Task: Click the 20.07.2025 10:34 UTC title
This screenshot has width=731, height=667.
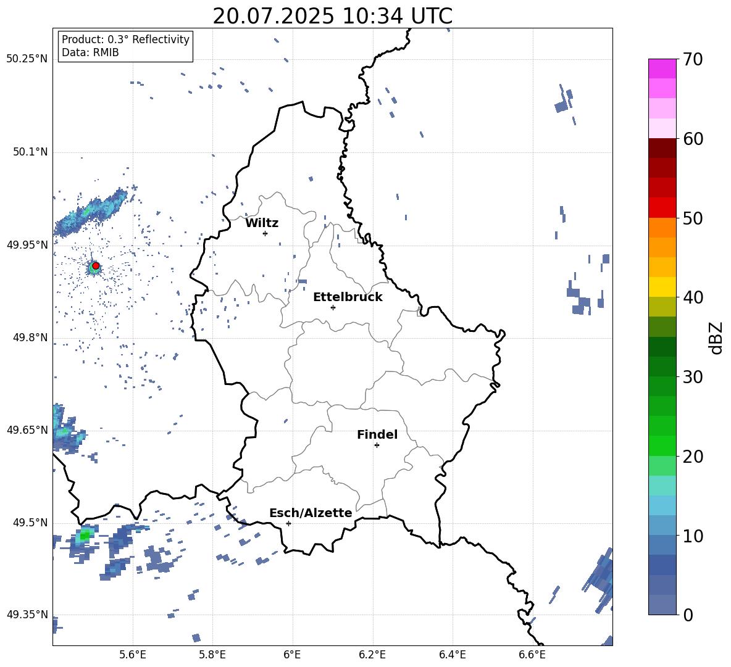Action: (x=333, y=16)
